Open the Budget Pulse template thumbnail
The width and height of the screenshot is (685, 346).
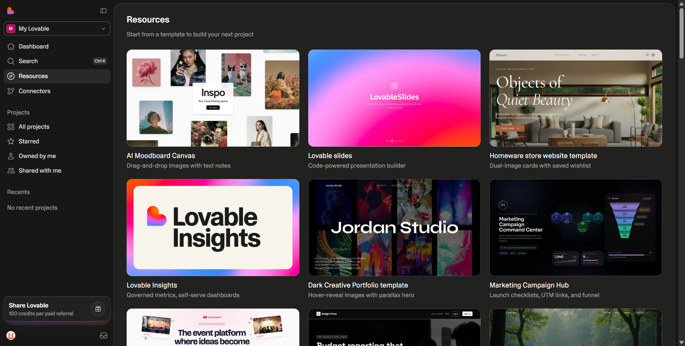point(394,327)
